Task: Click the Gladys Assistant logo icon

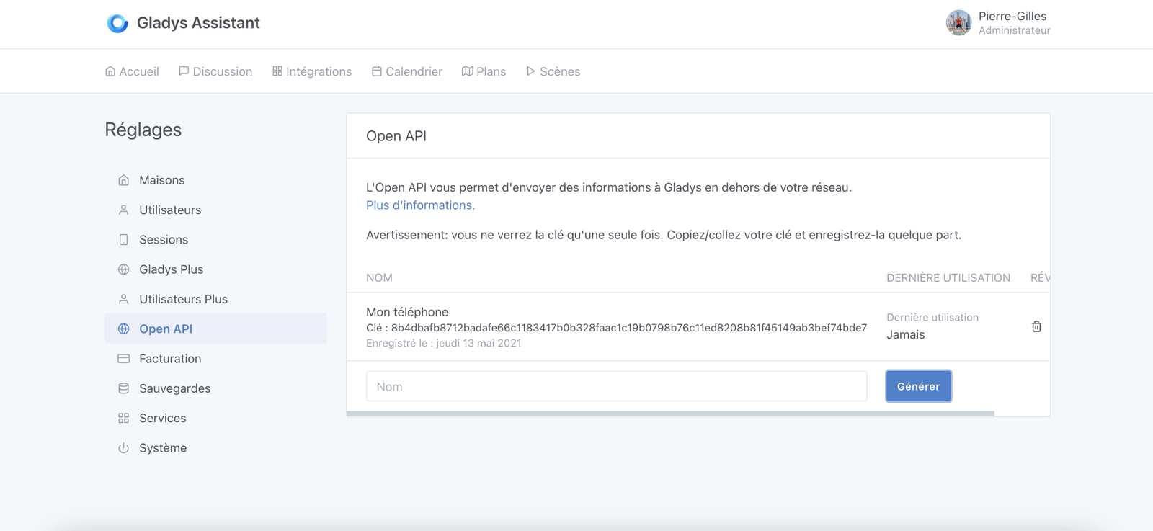Action: pyautogui.click(x=117, y=23)
